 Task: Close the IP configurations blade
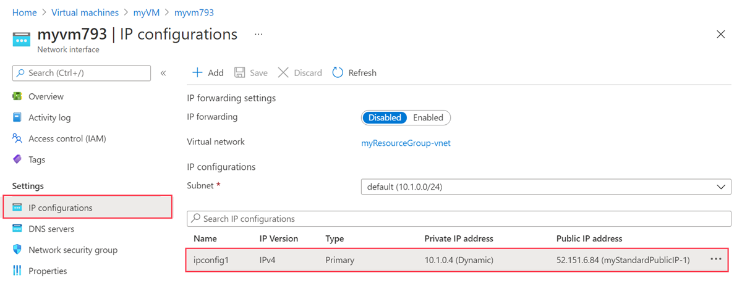click(720, 35)
